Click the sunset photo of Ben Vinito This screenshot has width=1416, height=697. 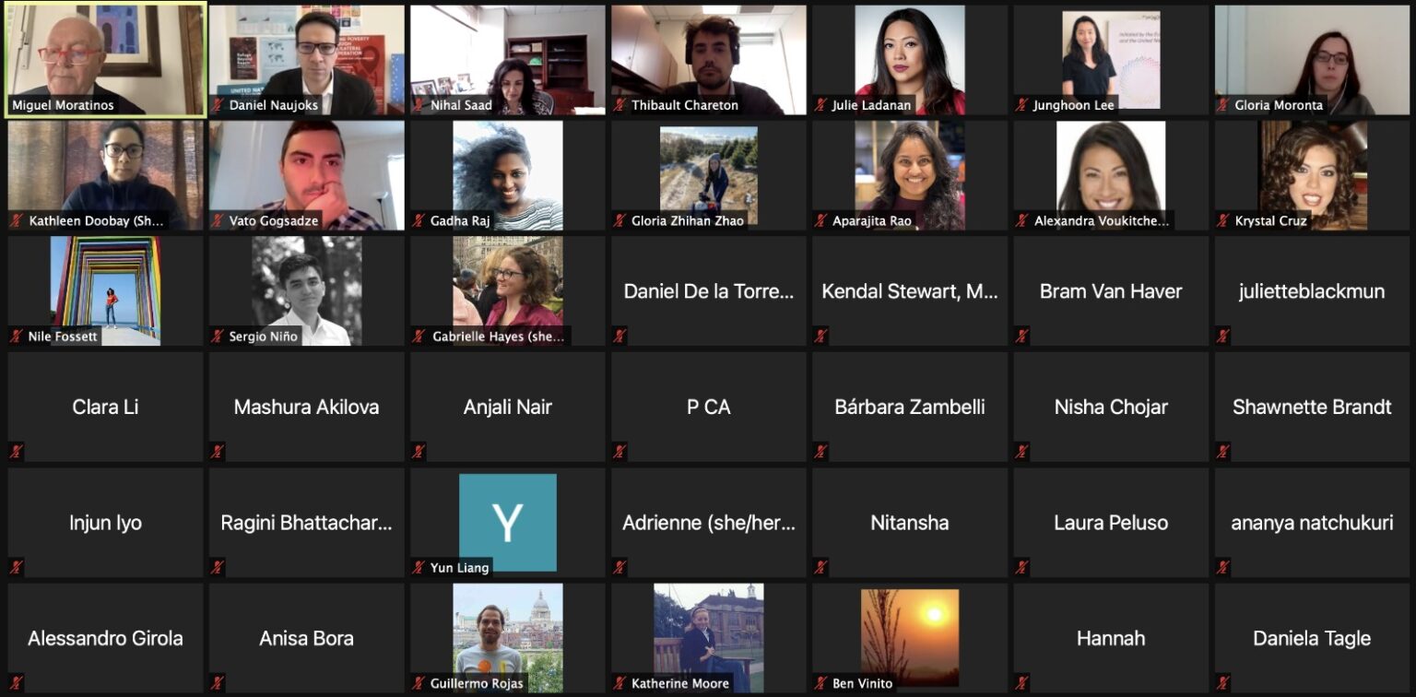tap(910, 638)
